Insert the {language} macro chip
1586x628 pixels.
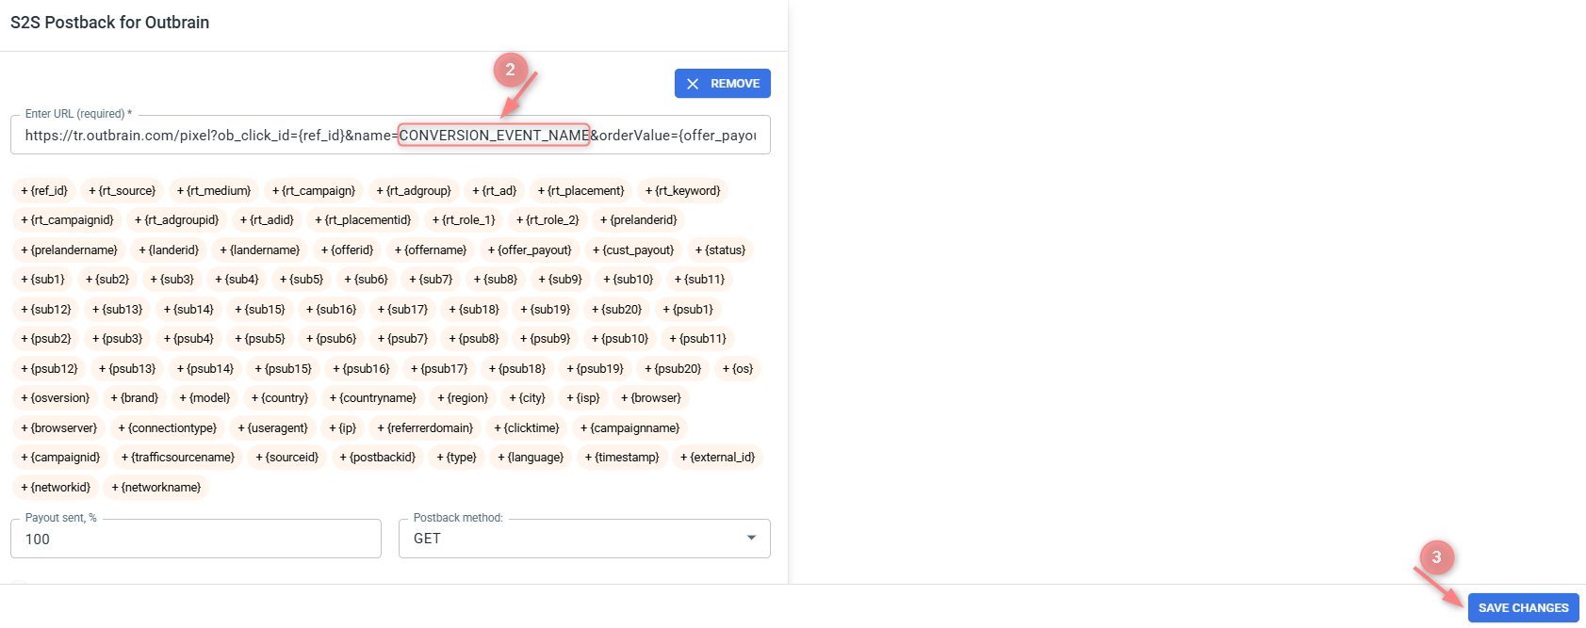point(531,458)
